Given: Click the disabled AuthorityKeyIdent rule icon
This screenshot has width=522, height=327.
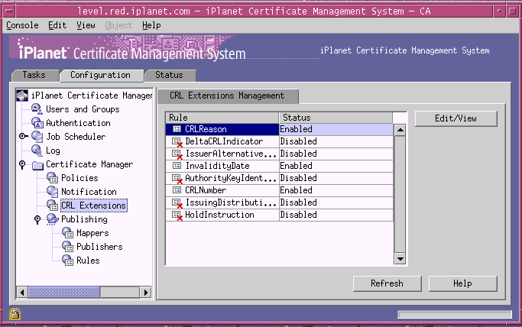Looking at the screenshot, I should click(177, 179).
